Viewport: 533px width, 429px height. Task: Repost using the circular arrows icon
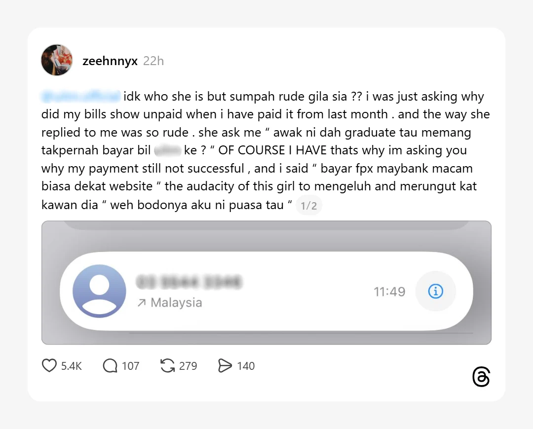[167, 365]
